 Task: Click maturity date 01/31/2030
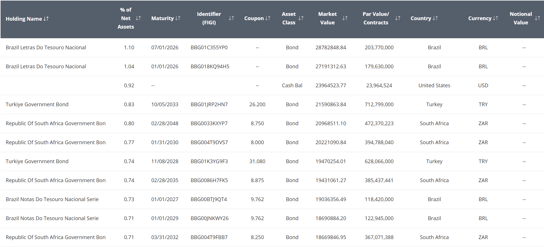point(165,142)
